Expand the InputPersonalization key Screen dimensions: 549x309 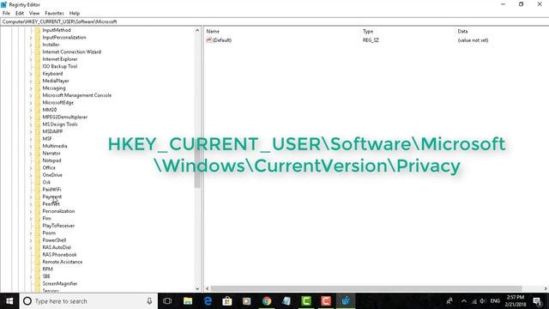31,38
